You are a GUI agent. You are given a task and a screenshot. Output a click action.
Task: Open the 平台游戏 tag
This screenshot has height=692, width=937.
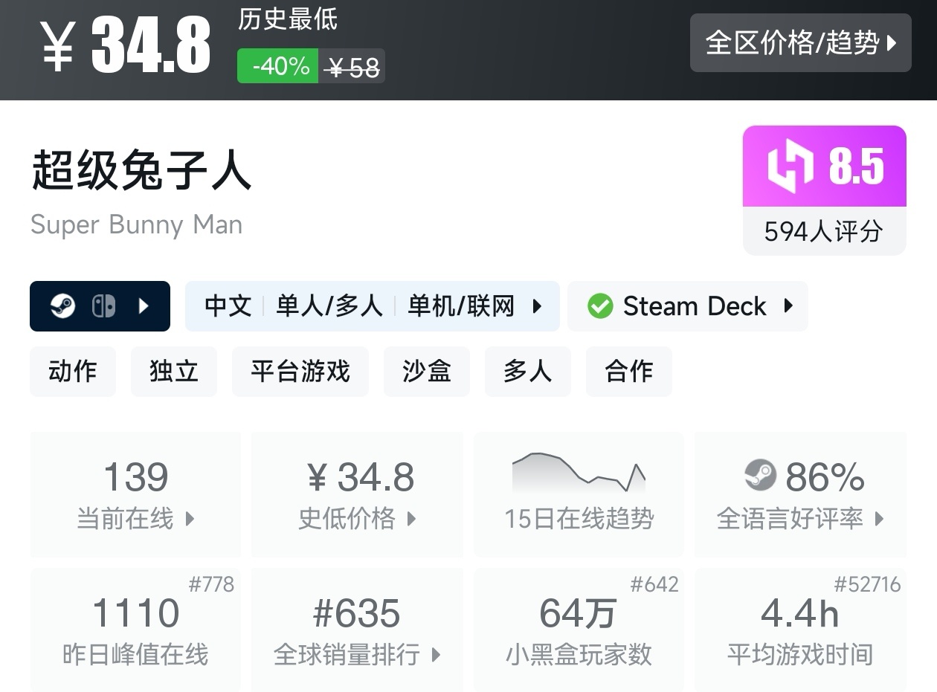click(x=300, y=371)
